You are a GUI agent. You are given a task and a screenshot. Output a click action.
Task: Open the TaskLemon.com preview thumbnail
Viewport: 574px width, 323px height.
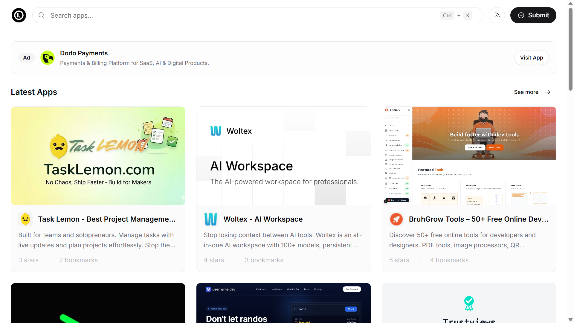(x=98, y=156)
